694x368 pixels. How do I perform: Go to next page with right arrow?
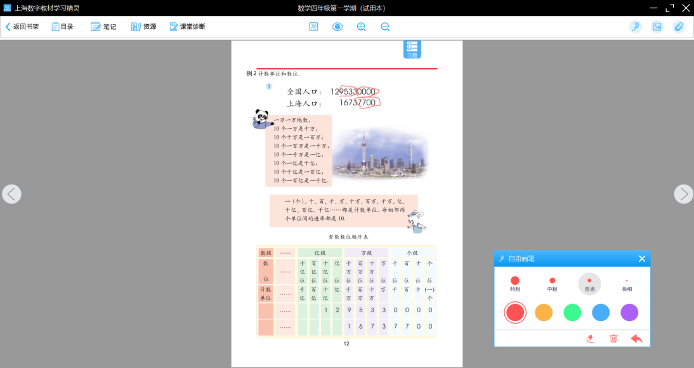pyautogui.click(x=683, y=194)
